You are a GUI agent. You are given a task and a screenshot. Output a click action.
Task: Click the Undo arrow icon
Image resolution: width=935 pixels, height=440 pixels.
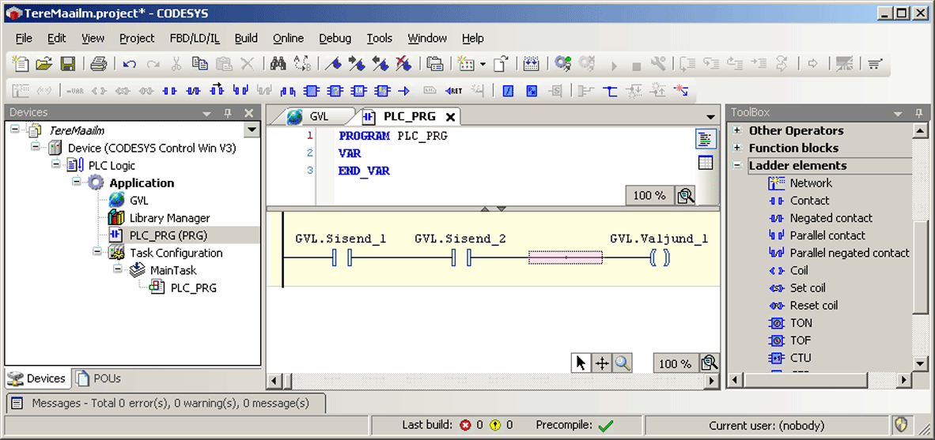click(130, 63)
